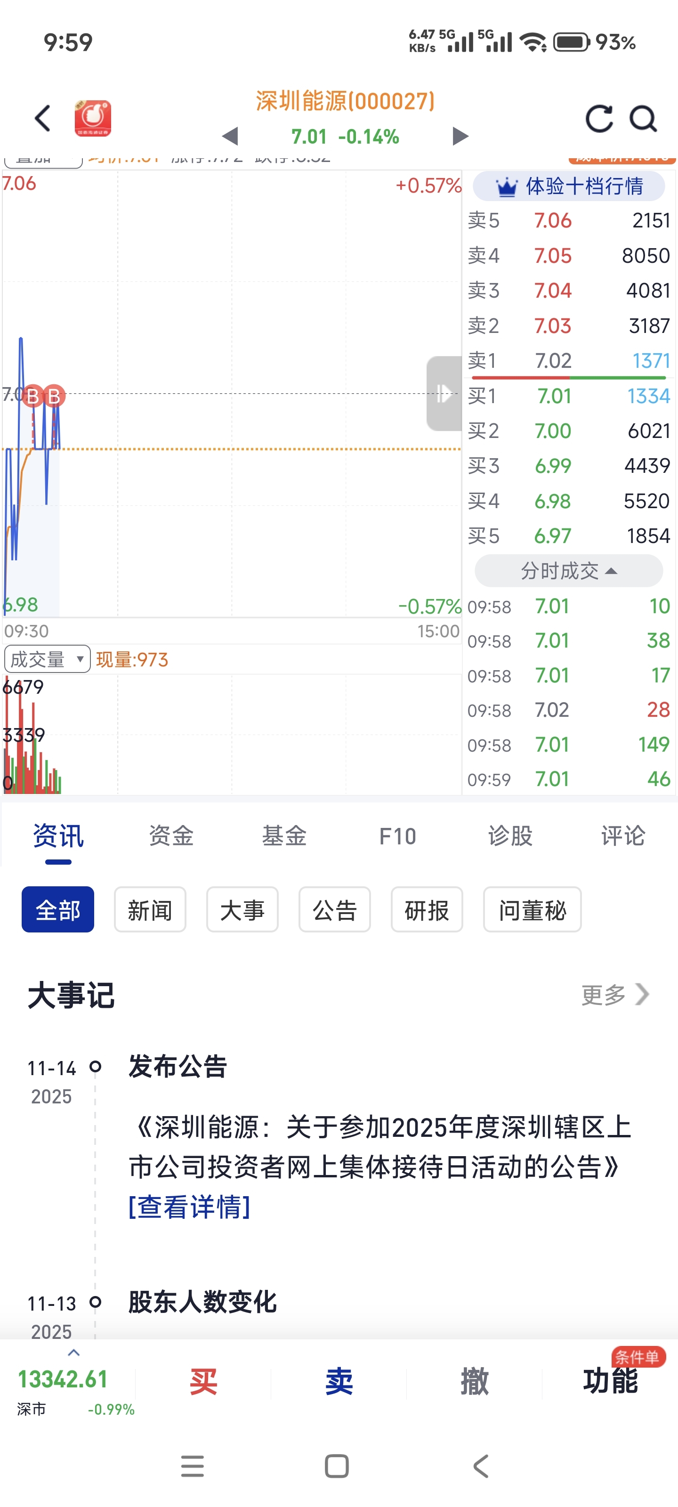The image size is (678, 1507).
Task: Switch to the 基金 tab
Action: (284, 836)
